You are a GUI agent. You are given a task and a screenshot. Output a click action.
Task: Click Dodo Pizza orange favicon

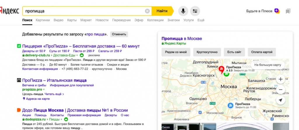pyautogui.click(x=19, y=110)
